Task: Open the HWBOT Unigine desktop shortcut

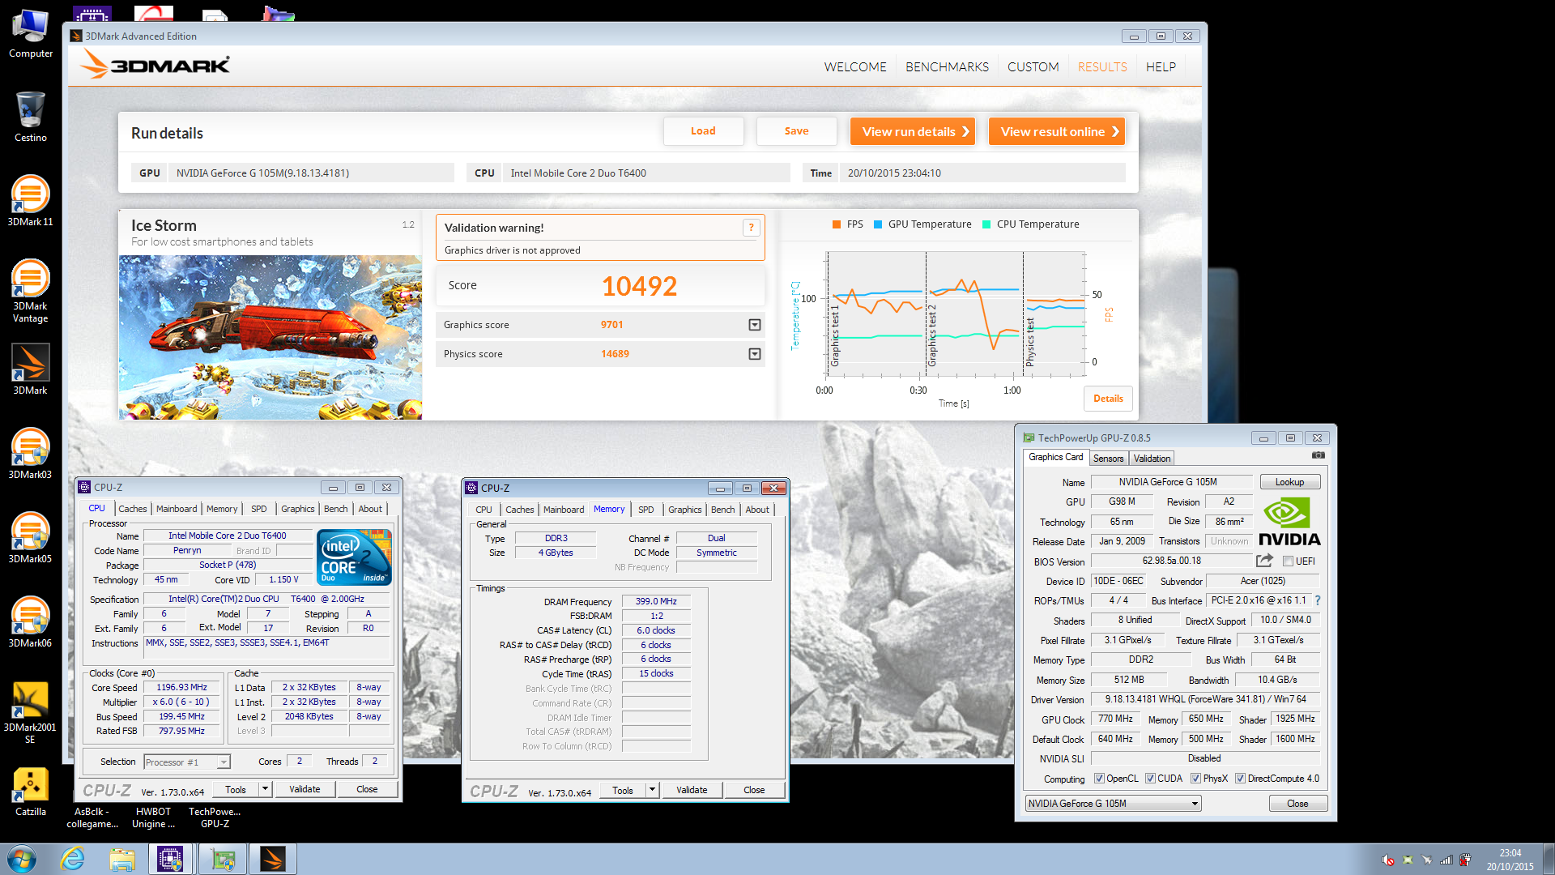Action: (153, 817)
